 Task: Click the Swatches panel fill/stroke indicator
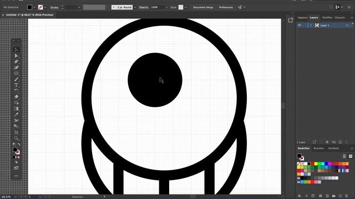pos(301,156)
